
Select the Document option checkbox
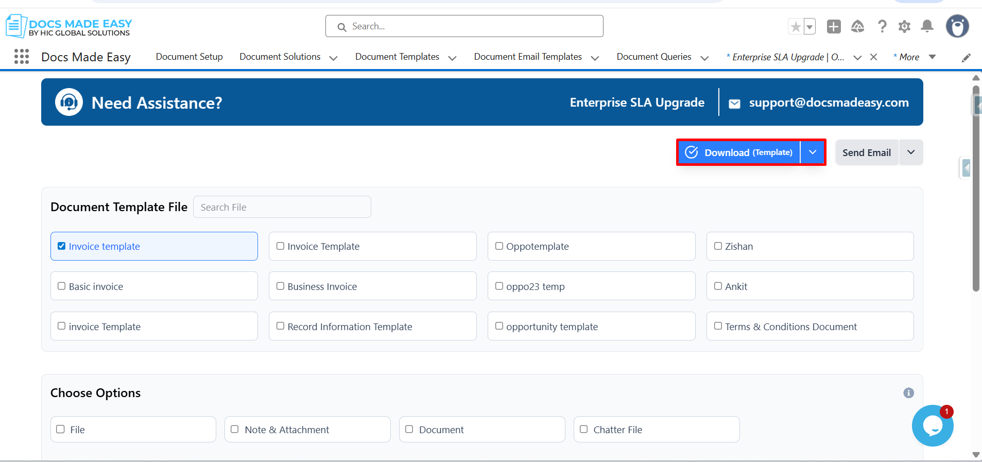click(409, 429)
